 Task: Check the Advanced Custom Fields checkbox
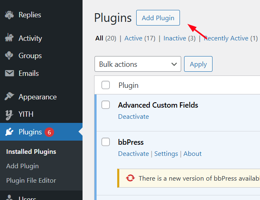[x=106, y=105]
